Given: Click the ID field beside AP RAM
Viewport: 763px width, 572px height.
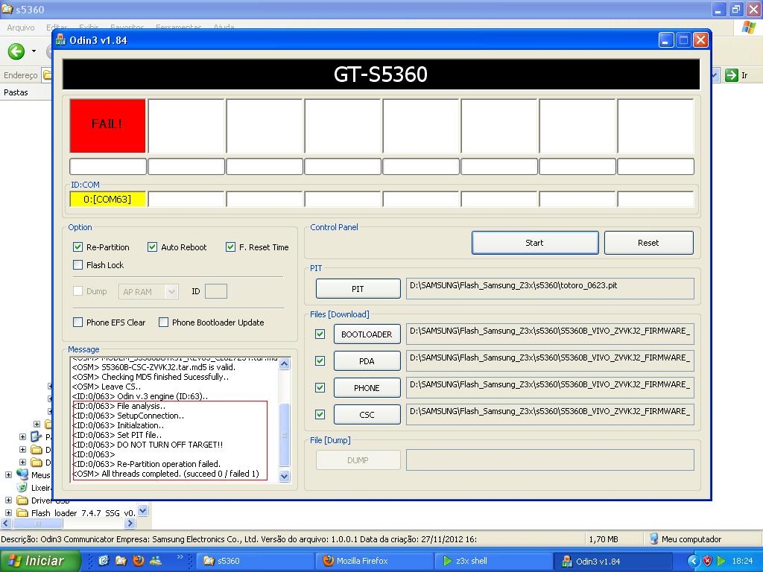Looking at the screenshot, I should (x=216, y=292).
